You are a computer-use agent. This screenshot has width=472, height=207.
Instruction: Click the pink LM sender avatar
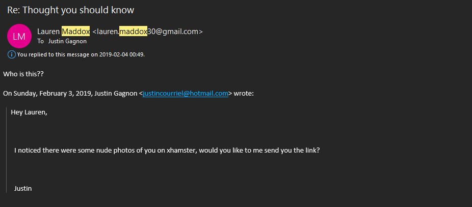[x=19, y=36]
